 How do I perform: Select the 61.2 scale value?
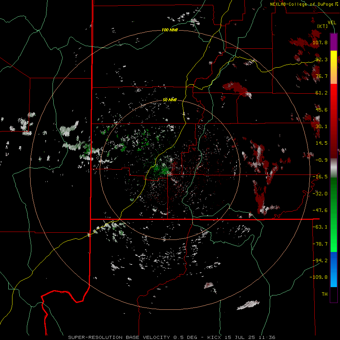tap(321, 93)
